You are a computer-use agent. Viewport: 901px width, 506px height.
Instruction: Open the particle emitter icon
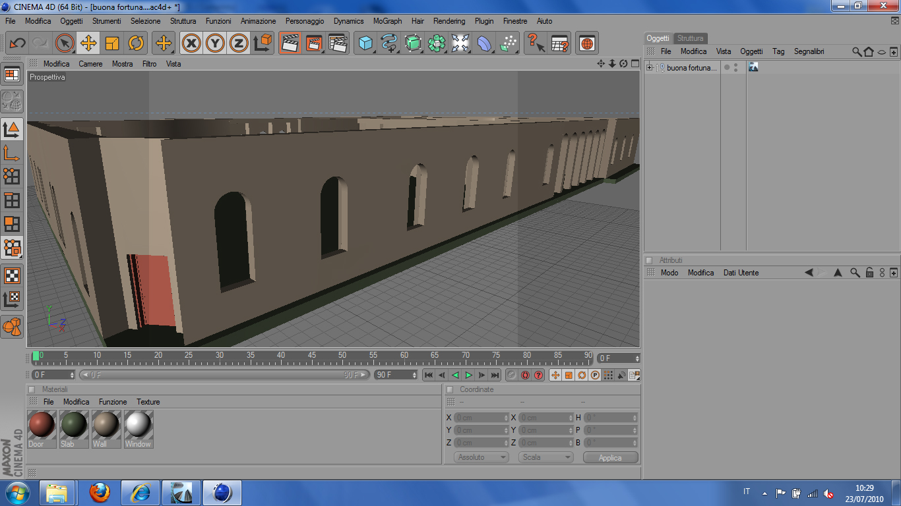click(508, 43)
